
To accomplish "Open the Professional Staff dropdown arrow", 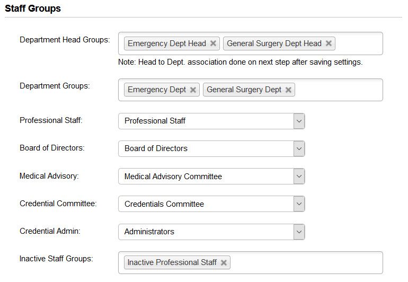I will [x=299, y=121].
